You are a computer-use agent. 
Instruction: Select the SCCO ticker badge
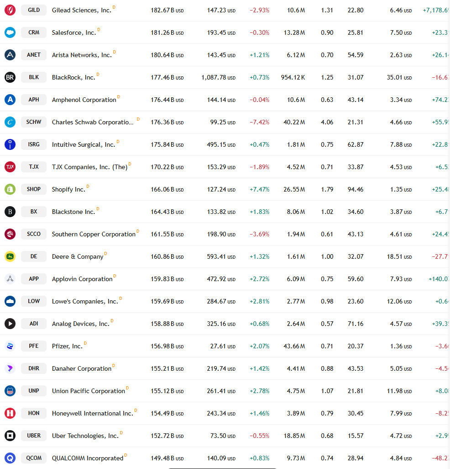click(x=34, y=234)
